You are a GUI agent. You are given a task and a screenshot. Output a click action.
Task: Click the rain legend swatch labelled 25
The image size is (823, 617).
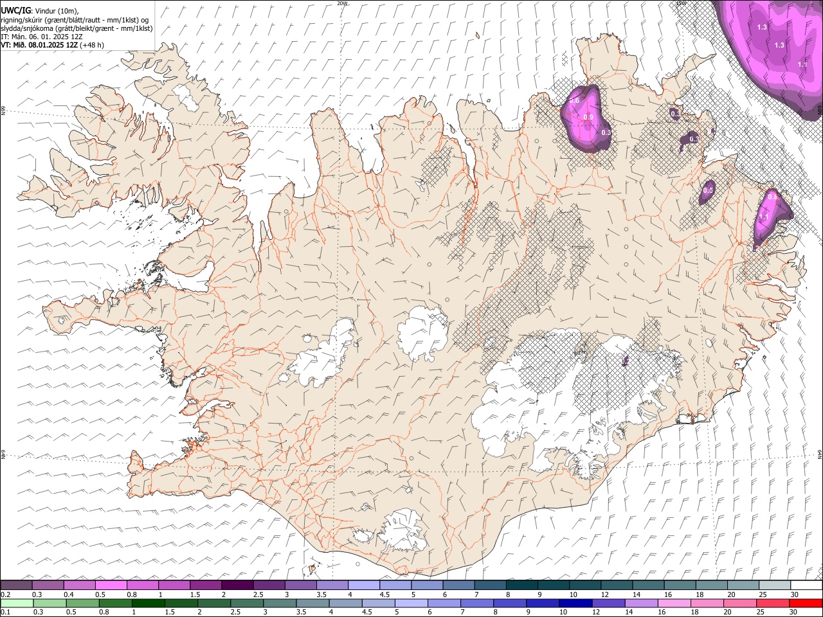click(x=772, y=604)
